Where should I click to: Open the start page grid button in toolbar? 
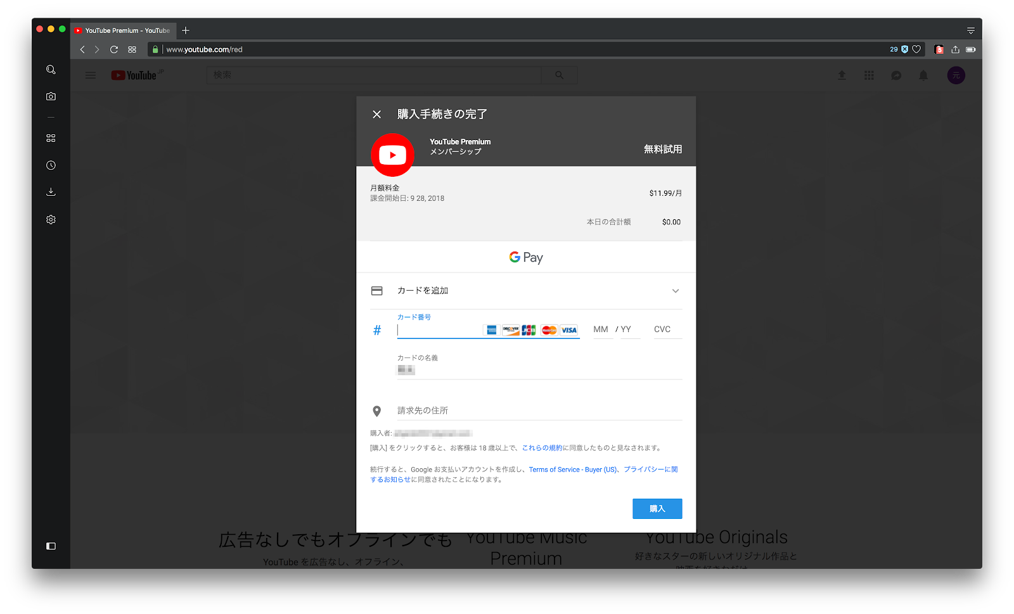(132, 49)
